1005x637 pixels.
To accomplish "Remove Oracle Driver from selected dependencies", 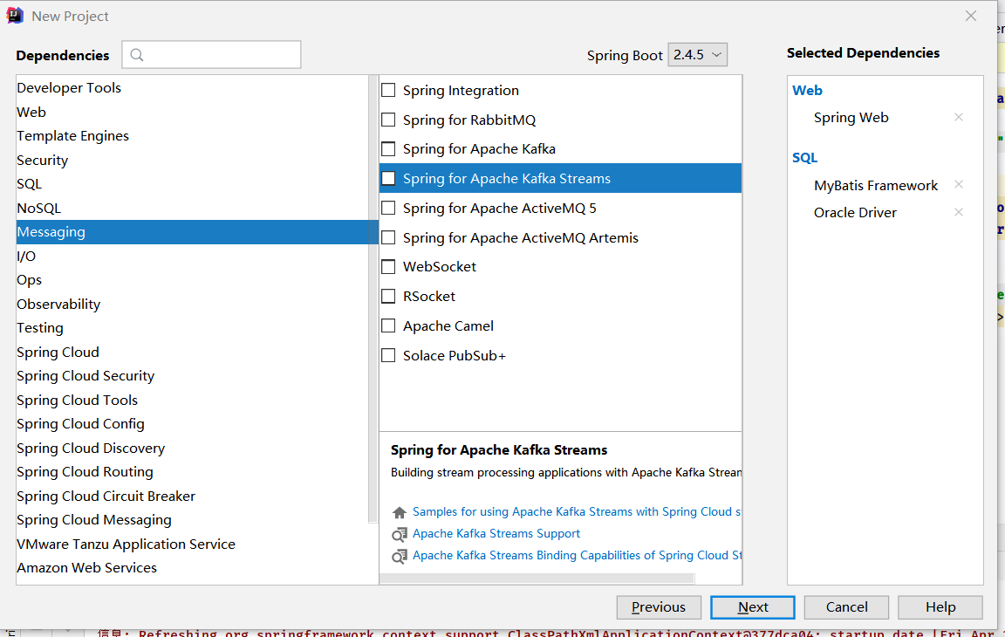I will pos(958,212).
